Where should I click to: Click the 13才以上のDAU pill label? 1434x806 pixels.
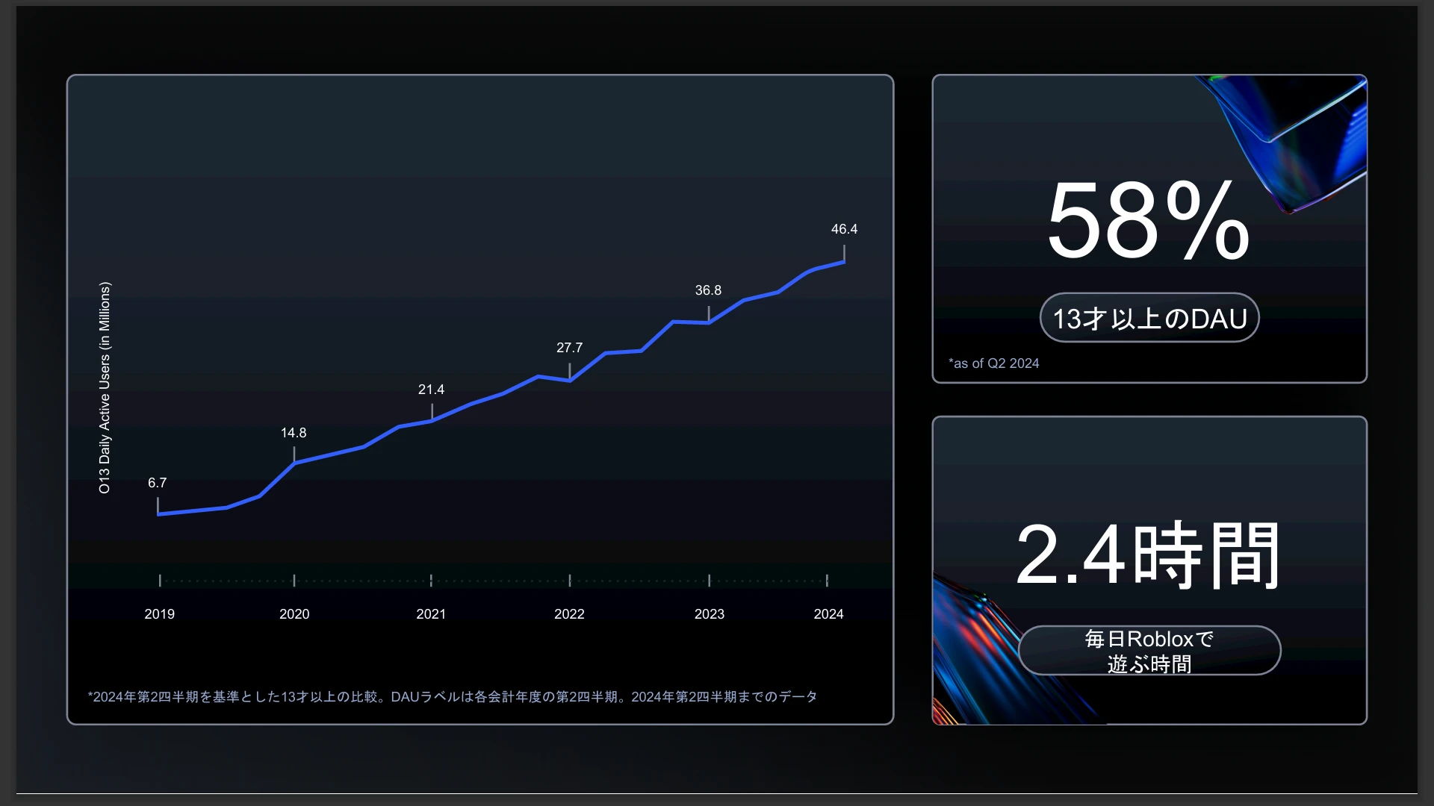tap(1149, 319)
